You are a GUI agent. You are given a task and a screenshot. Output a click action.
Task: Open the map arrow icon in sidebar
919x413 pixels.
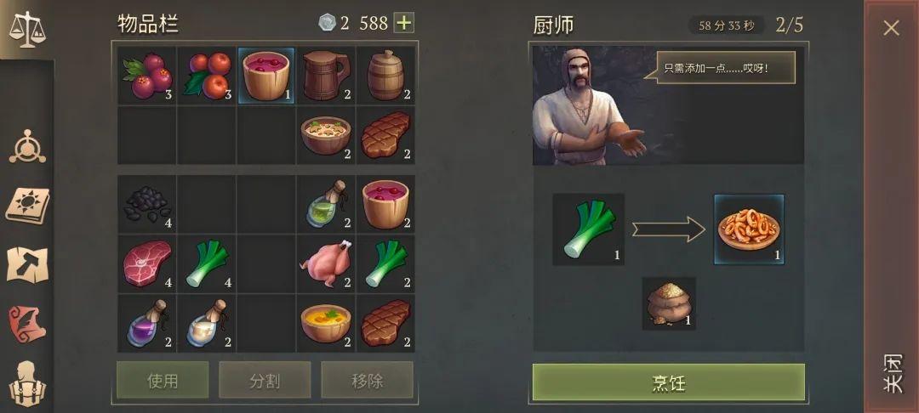(x=27, y=265)
